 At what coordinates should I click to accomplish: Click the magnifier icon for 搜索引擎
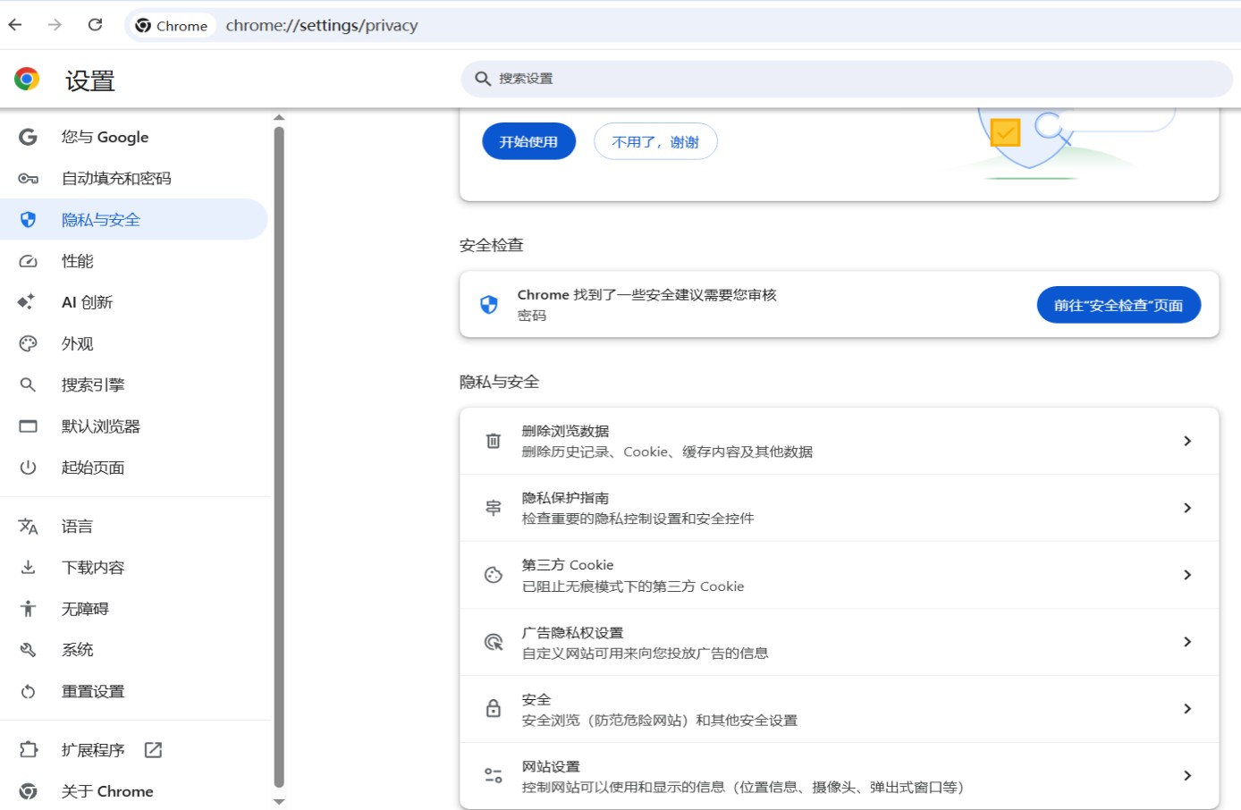28,384
